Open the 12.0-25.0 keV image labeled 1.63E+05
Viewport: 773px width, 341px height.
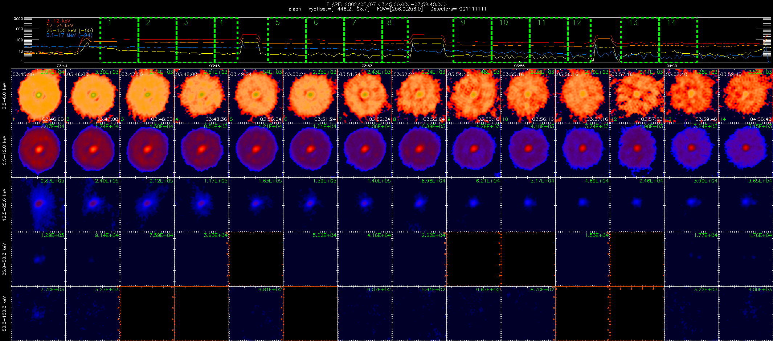[x=256, y=204]
